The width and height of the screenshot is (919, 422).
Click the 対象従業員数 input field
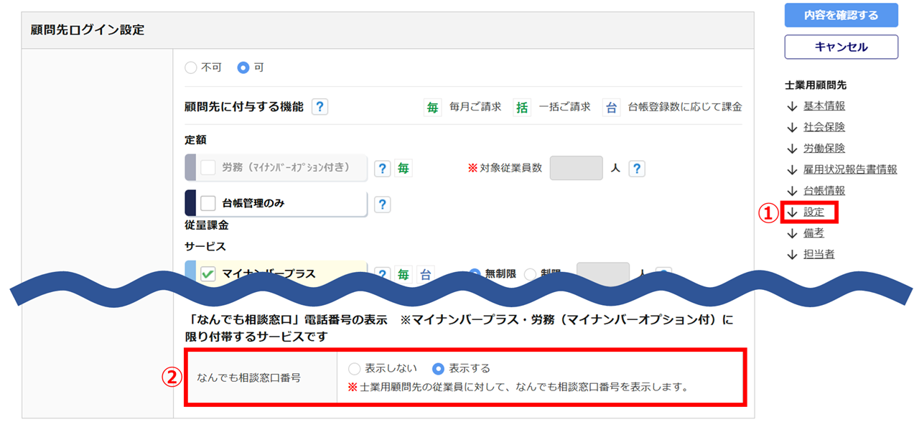point(576,168)
